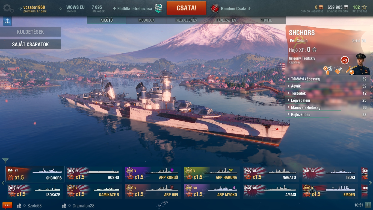Expand the Túlélési képesség stat row
Viewport: 373px width, 210px height.
328,79
